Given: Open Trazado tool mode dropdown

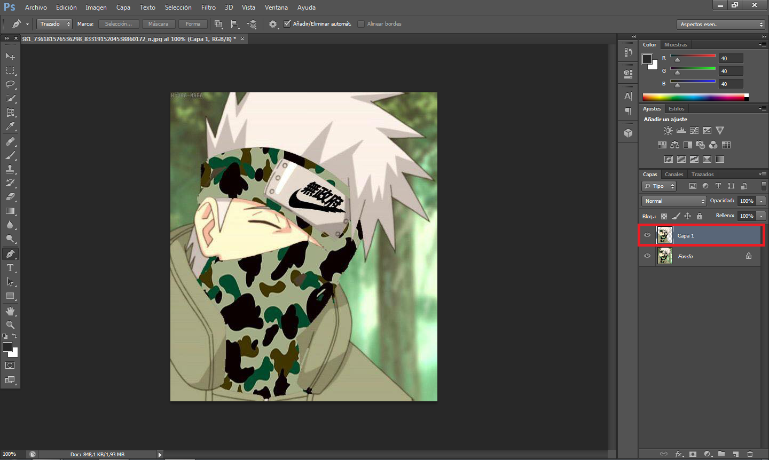Looking at the screenshot, I should [x=54, y=24].
